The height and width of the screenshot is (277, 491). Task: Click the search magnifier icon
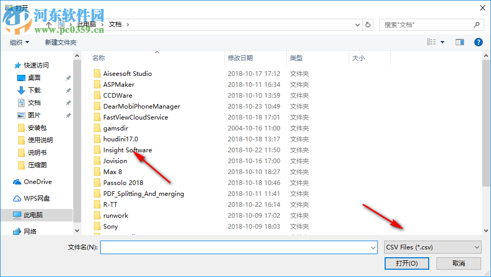[x=476, y=24]
